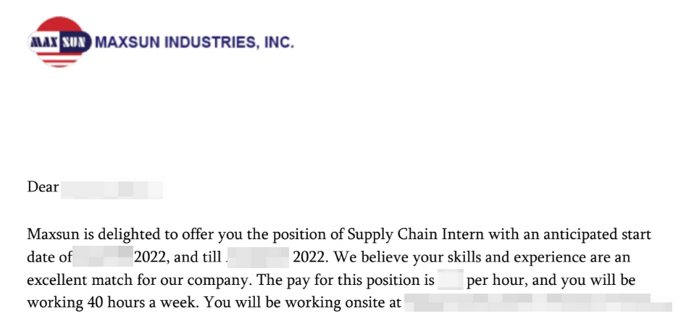Click the text 'per hour'
This screenshot has height=324, width=694.
[x=497, y=281]
